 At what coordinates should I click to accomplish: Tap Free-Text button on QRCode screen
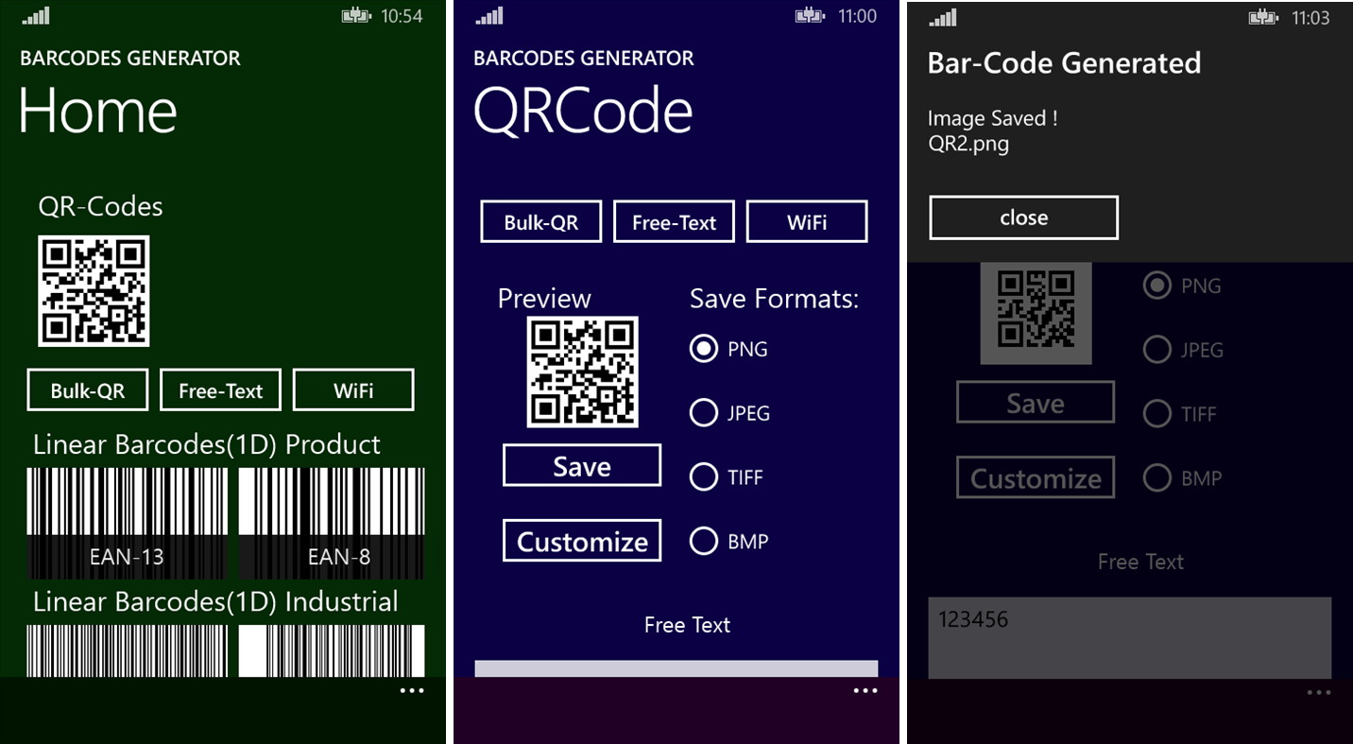click(x=674, y=222)
